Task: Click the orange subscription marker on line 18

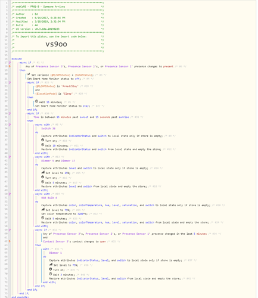Action: point(10,66)
